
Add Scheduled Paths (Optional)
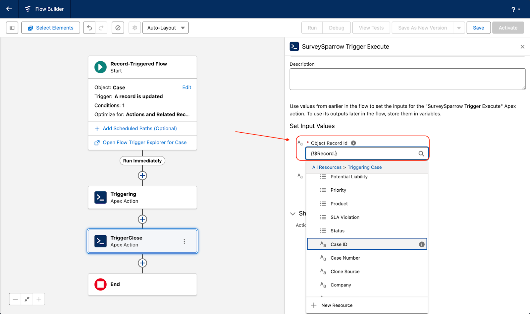139,128
